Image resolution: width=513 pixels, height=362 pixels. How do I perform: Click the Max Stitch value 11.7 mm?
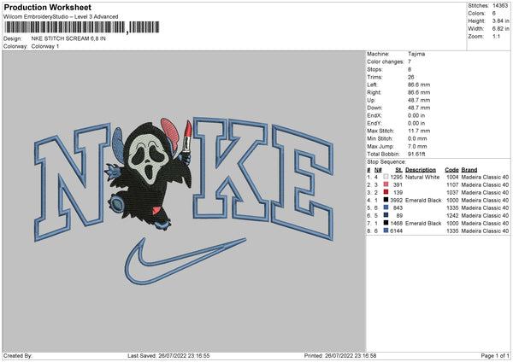pos(419,131)
